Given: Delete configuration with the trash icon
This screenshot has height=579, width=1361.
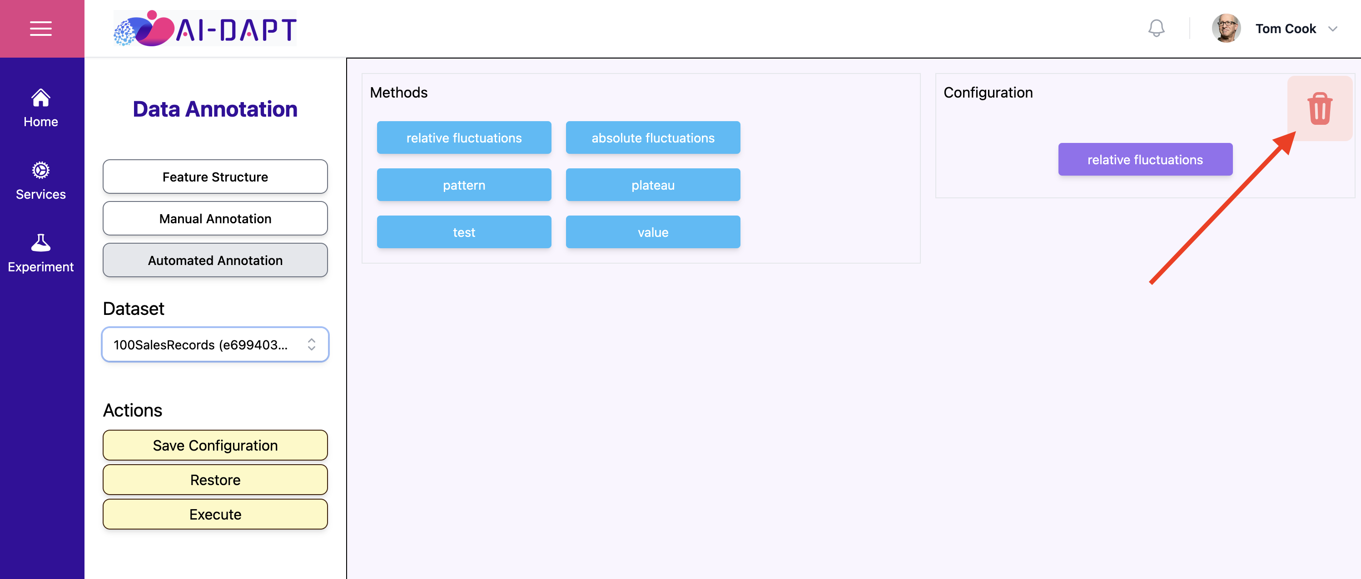Looking at the screenshot, I should coord(1319,109).
